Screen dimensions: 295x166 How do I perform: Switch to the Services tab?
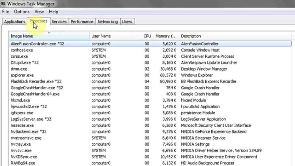59,22
